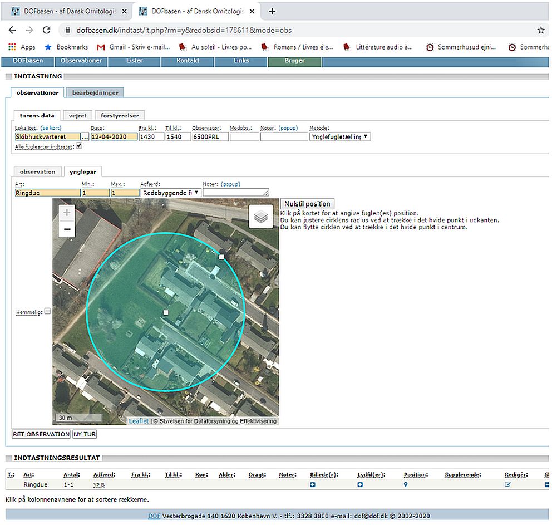This screenshot has height=525, width=552.
Task: Add image for Ringdue row
Action: click(x=313, y=484)
